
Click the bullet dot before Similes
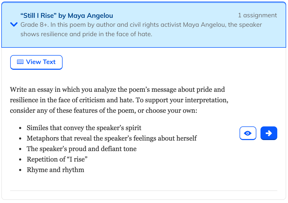pos(20,128)
